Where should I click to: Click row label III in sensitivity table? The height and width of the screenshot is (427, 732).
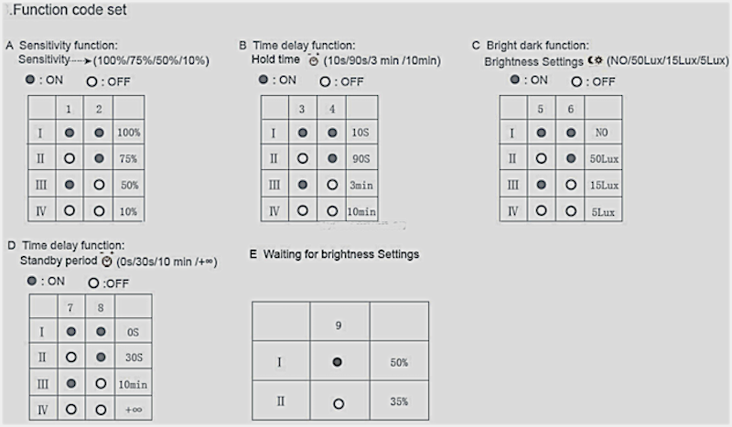click(x=41, y=185)
